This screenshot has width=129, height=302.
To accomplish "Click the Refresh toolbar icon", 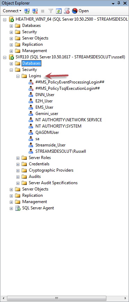I will [58, 11].
